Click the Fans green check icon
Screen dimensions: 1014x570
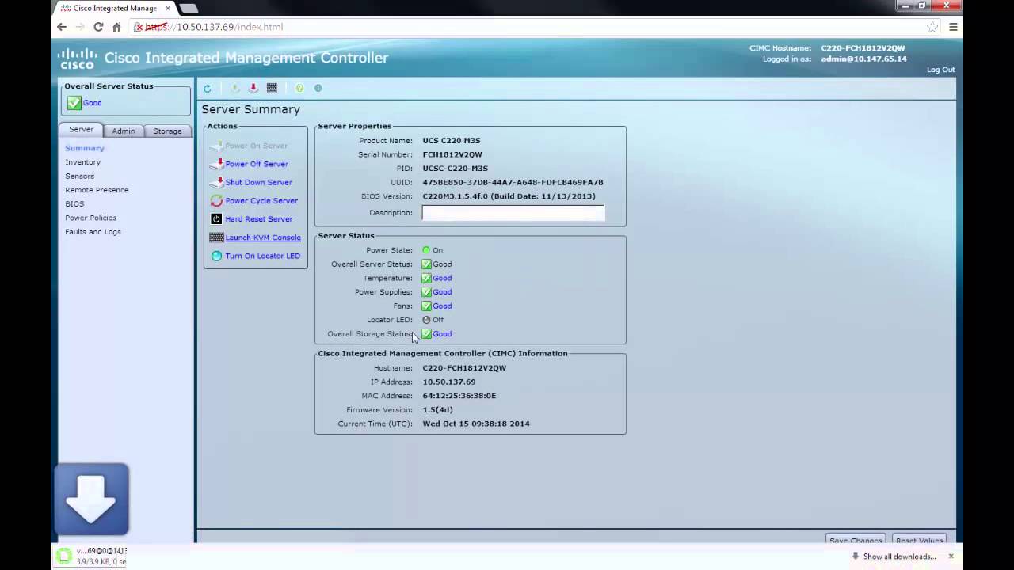[426, 306]
